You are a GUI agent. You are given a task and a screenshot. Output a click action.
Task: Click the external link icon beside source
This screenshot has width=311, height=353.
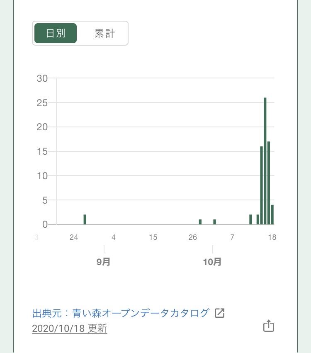219,313
